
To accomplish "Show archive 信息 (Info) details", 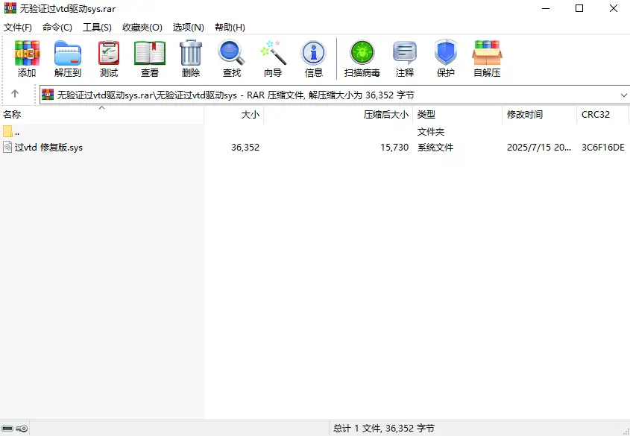I will 313,58.
